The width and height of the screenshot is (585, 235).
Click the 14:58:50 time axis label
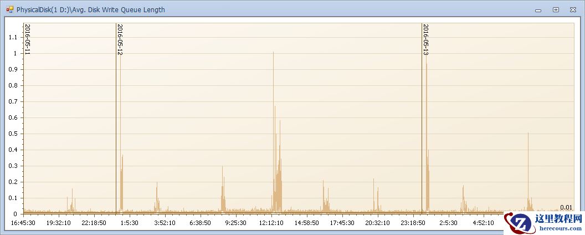coord(307,223)
